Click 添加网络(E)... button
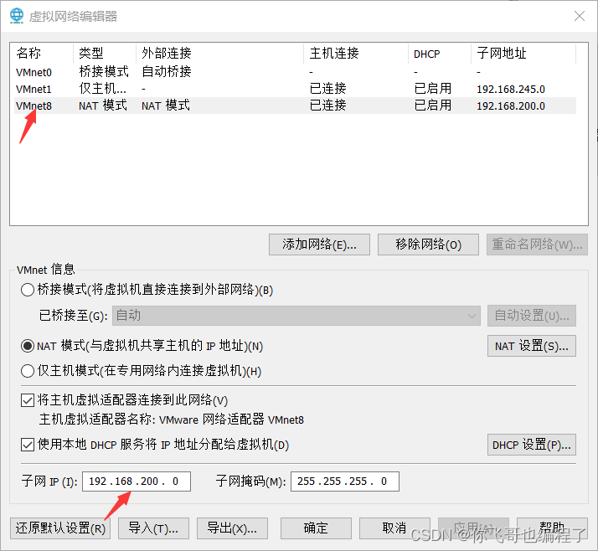 point(319,245)
